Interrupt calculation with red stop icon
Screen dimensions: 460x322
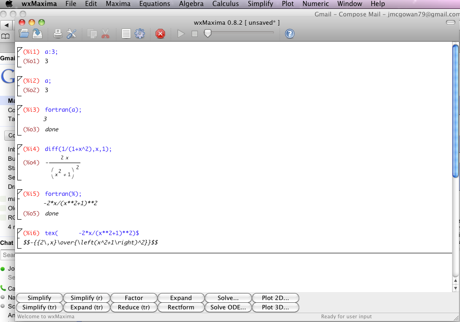160,34
